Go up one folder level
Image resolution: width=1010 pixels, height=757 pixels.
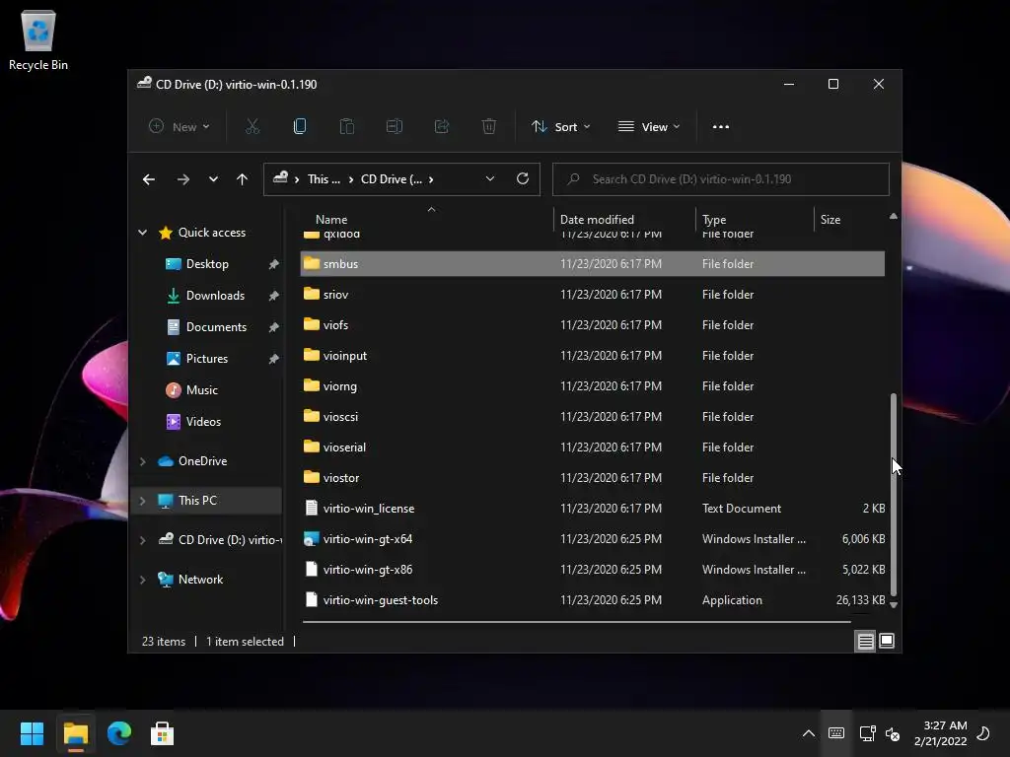click(243, 179)
